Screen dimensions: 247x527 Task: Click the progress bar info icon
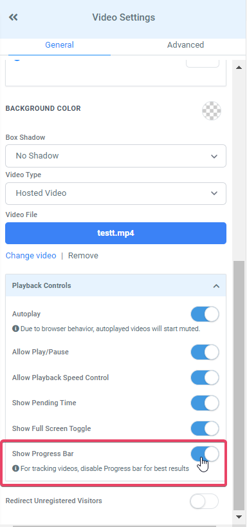pos(15,468)
